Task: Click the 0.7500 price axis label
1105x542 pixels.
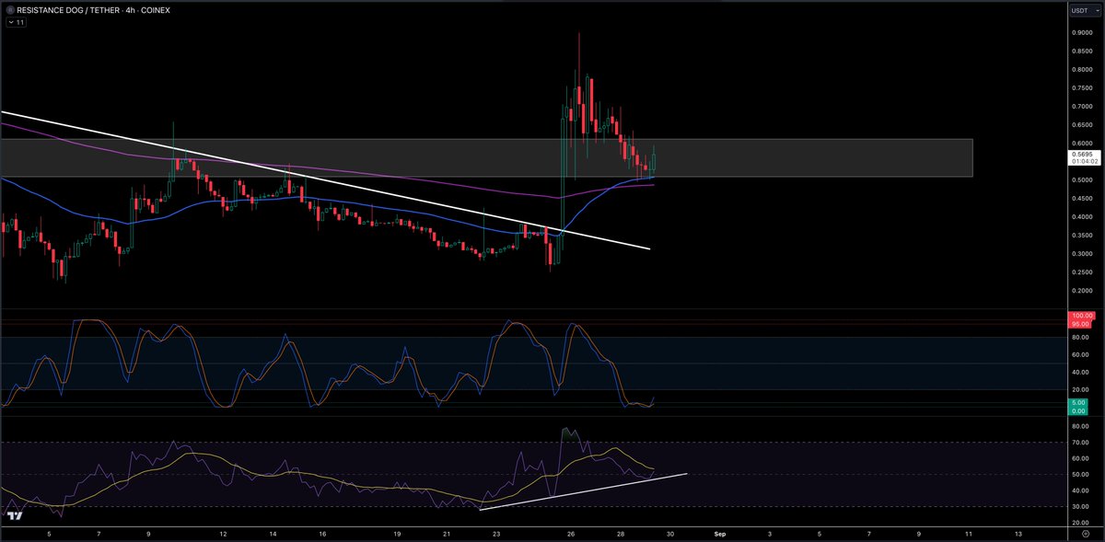Action: click(x=1080, y=87)
